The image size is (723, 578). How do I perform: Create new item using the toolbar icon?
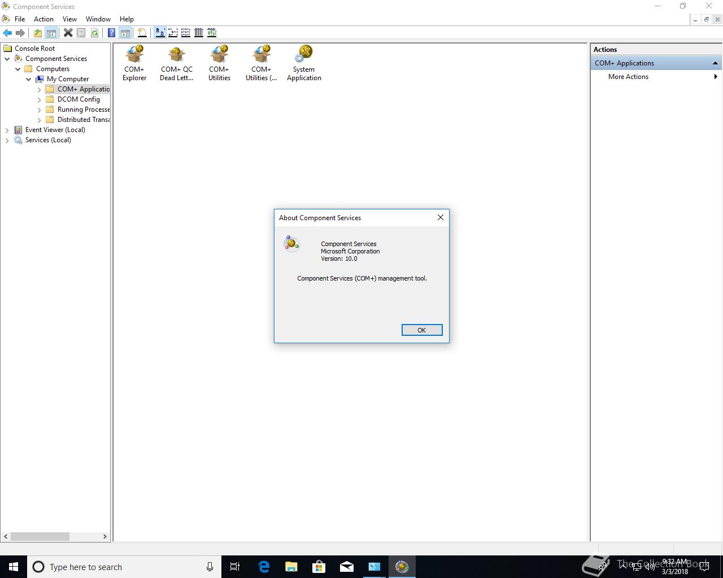click(x=142, y=33)
